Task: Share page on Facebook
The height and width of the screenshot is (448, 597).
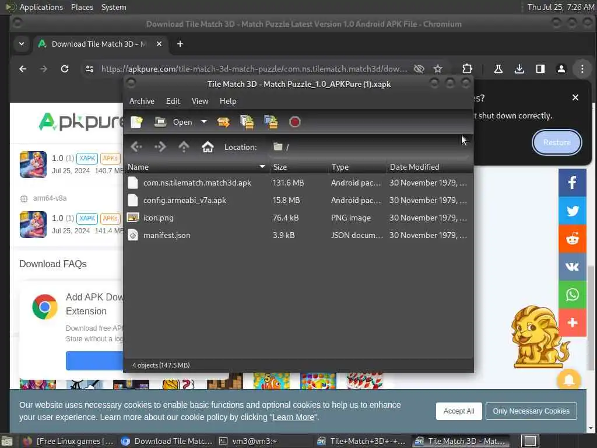Action: [573, 183]
